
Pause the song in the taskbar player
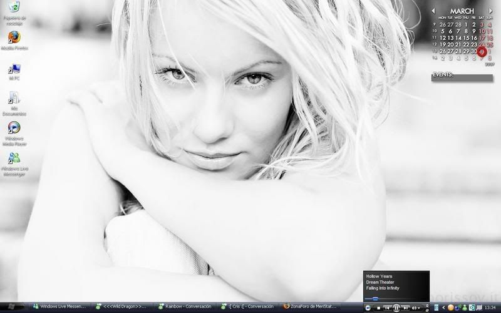pyautogui.click(x=396, y=307)
